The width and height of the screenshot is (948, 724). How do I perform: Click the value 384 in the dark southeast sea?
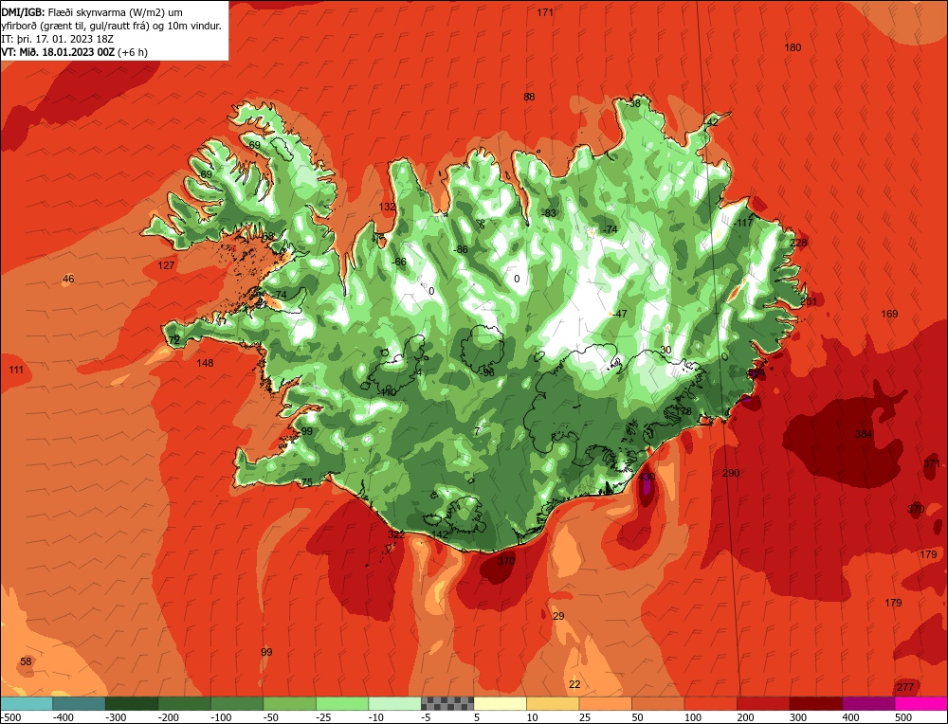click(864, 435)
